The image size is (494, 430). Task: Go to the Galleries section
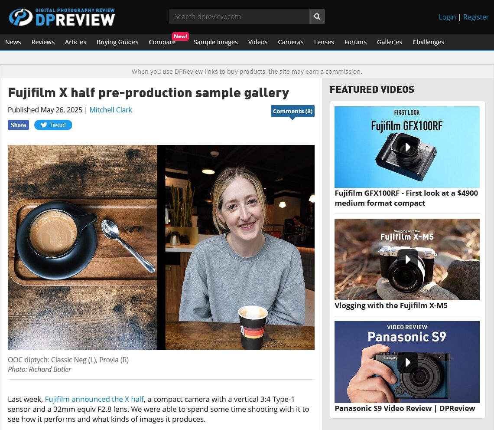[390, 42]
